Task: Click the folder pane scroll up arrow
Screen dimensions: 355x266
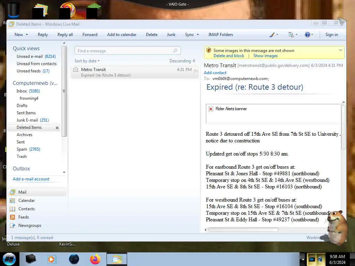Action: [x=64, y=43]
